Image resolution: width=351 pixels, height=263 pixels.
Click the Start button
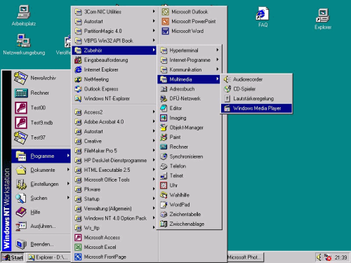click(x=13, y=257)
